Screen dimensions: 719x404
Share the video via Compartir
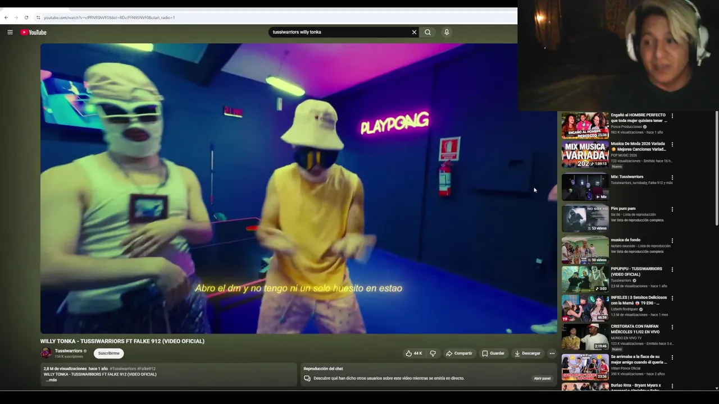point(459,353)
